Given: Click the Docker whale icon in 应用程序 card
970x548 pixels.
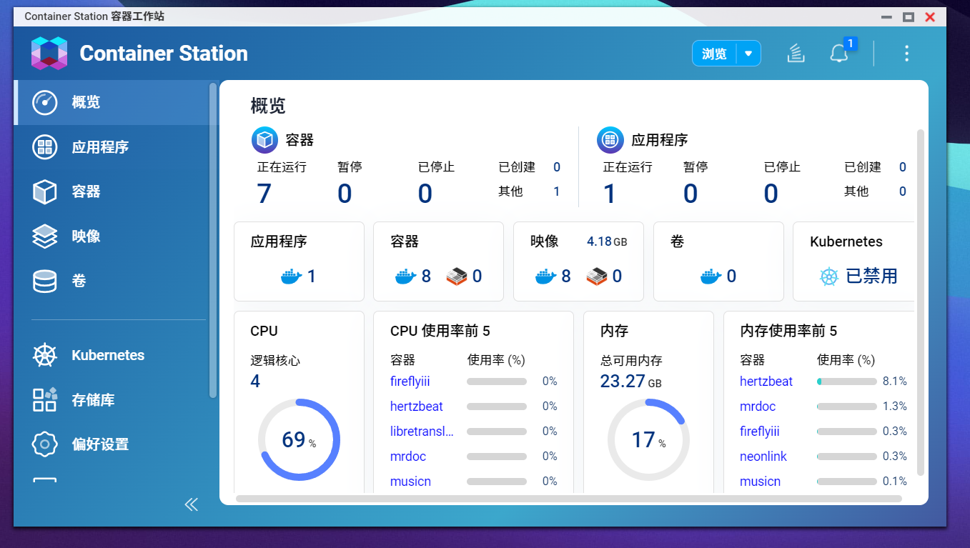Looking at the screenshot, I should pyautogui.click(x=292, y=277).
